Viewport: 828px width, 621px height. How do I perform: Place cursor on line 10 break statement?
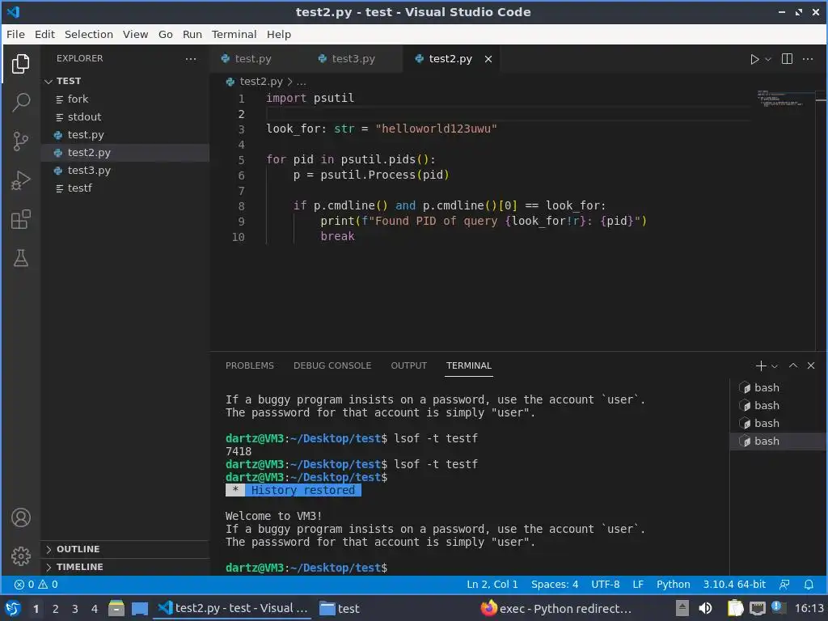pyautogui.click(x=337, y=236)
